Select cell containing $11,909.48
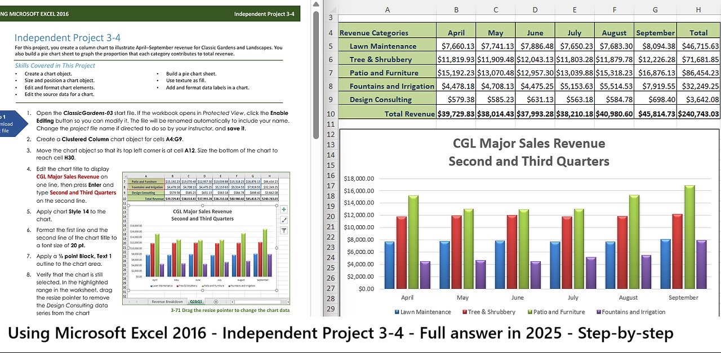This screenshot has width=721, height=353. pyautogui.click(x=496, y=59)
